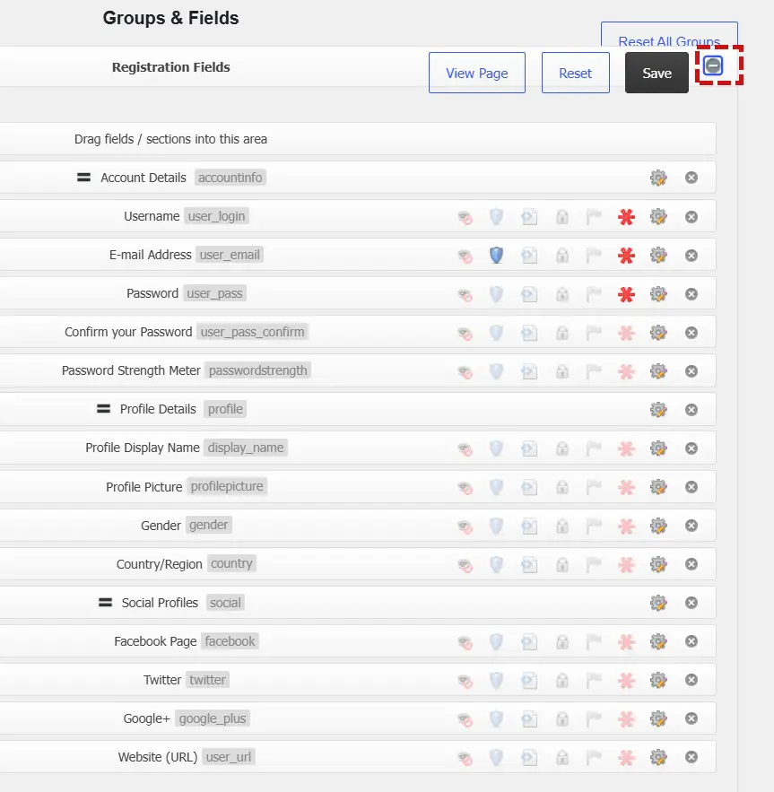Toggle required asterisk for Password field
Screen dimensions: 774x792
[627, 294]
